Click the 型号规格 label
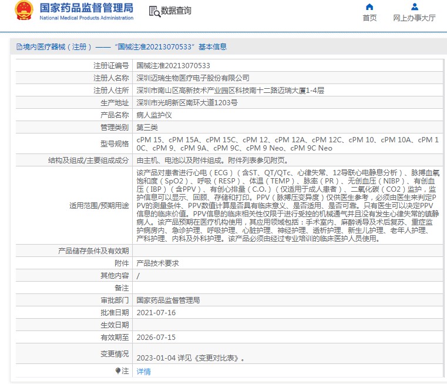Image resolution: width=447 pixels, height=384 pixels. (x=115, y=144)
